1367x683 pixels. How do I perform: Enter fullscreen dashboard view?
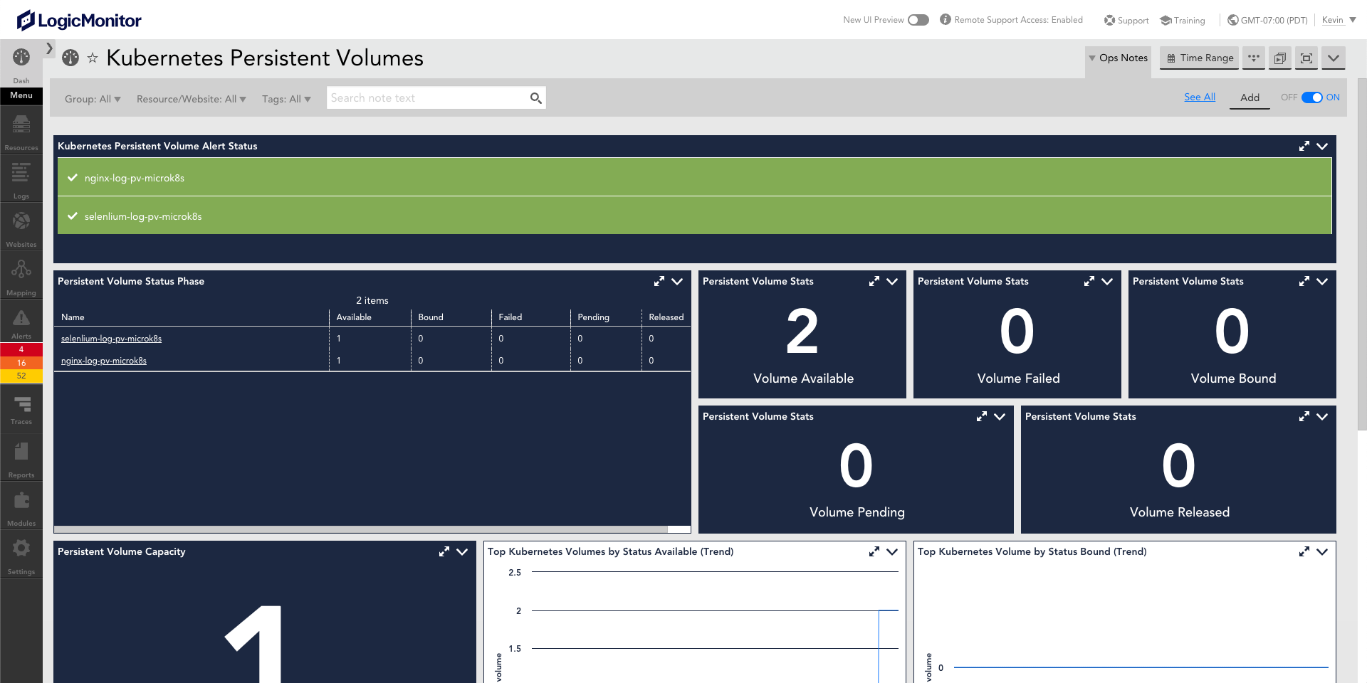point(1306,58)
